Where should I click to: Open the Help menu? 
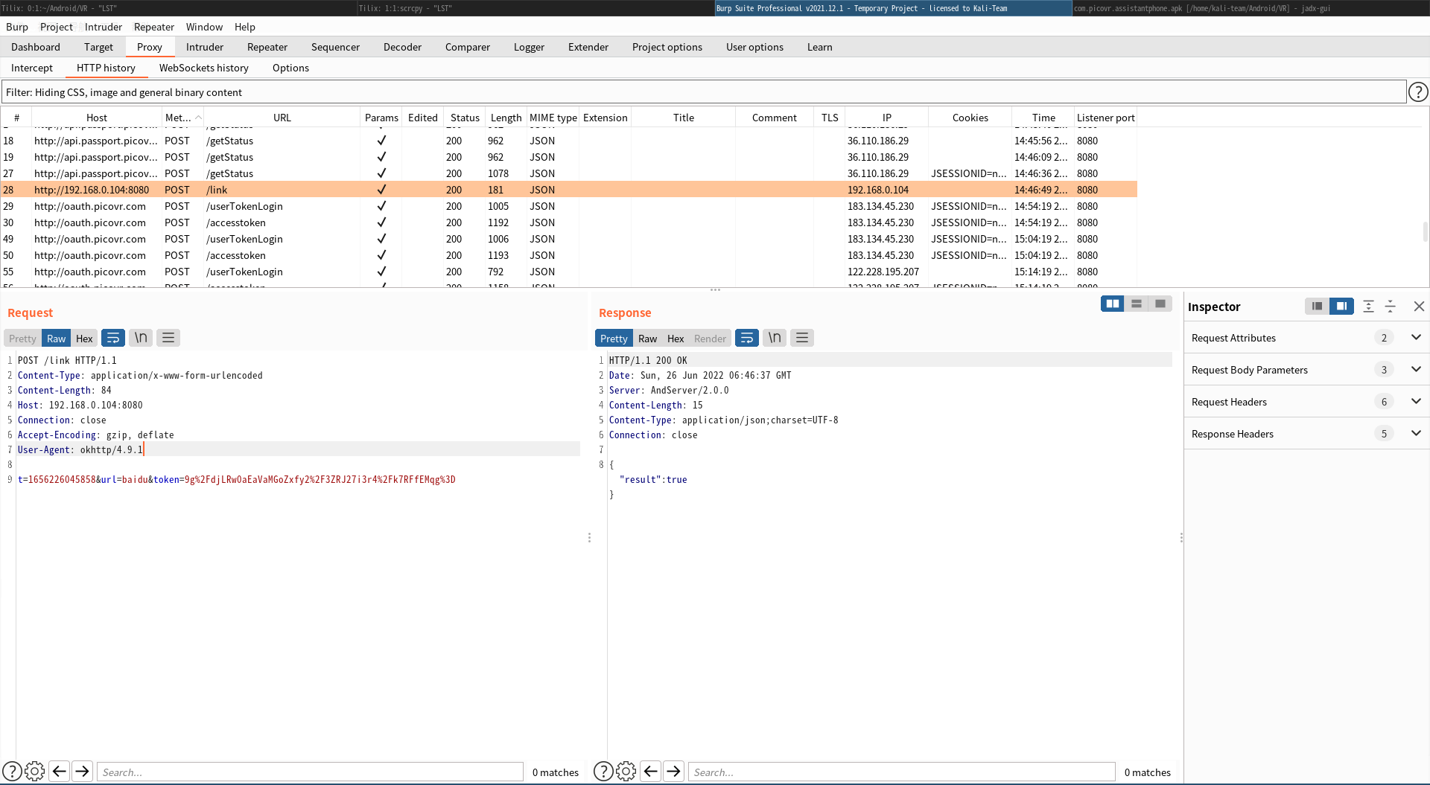[245, 27]
